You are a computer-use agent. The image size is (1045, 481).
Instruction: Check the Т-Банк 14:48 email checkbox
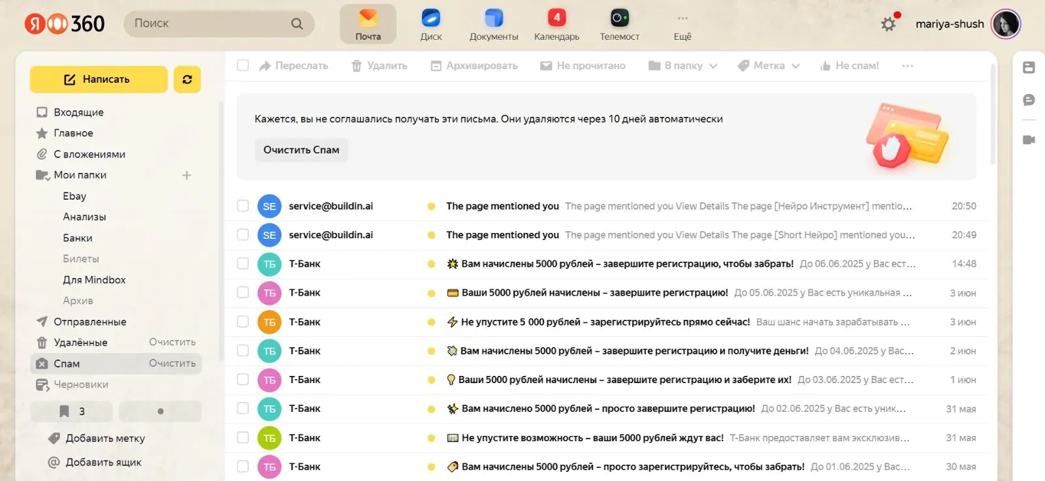243,264
